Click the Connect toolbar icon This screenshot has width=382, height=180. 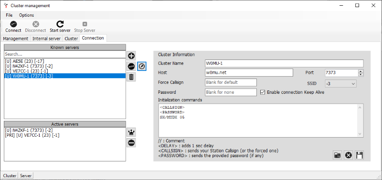(13, 24)
